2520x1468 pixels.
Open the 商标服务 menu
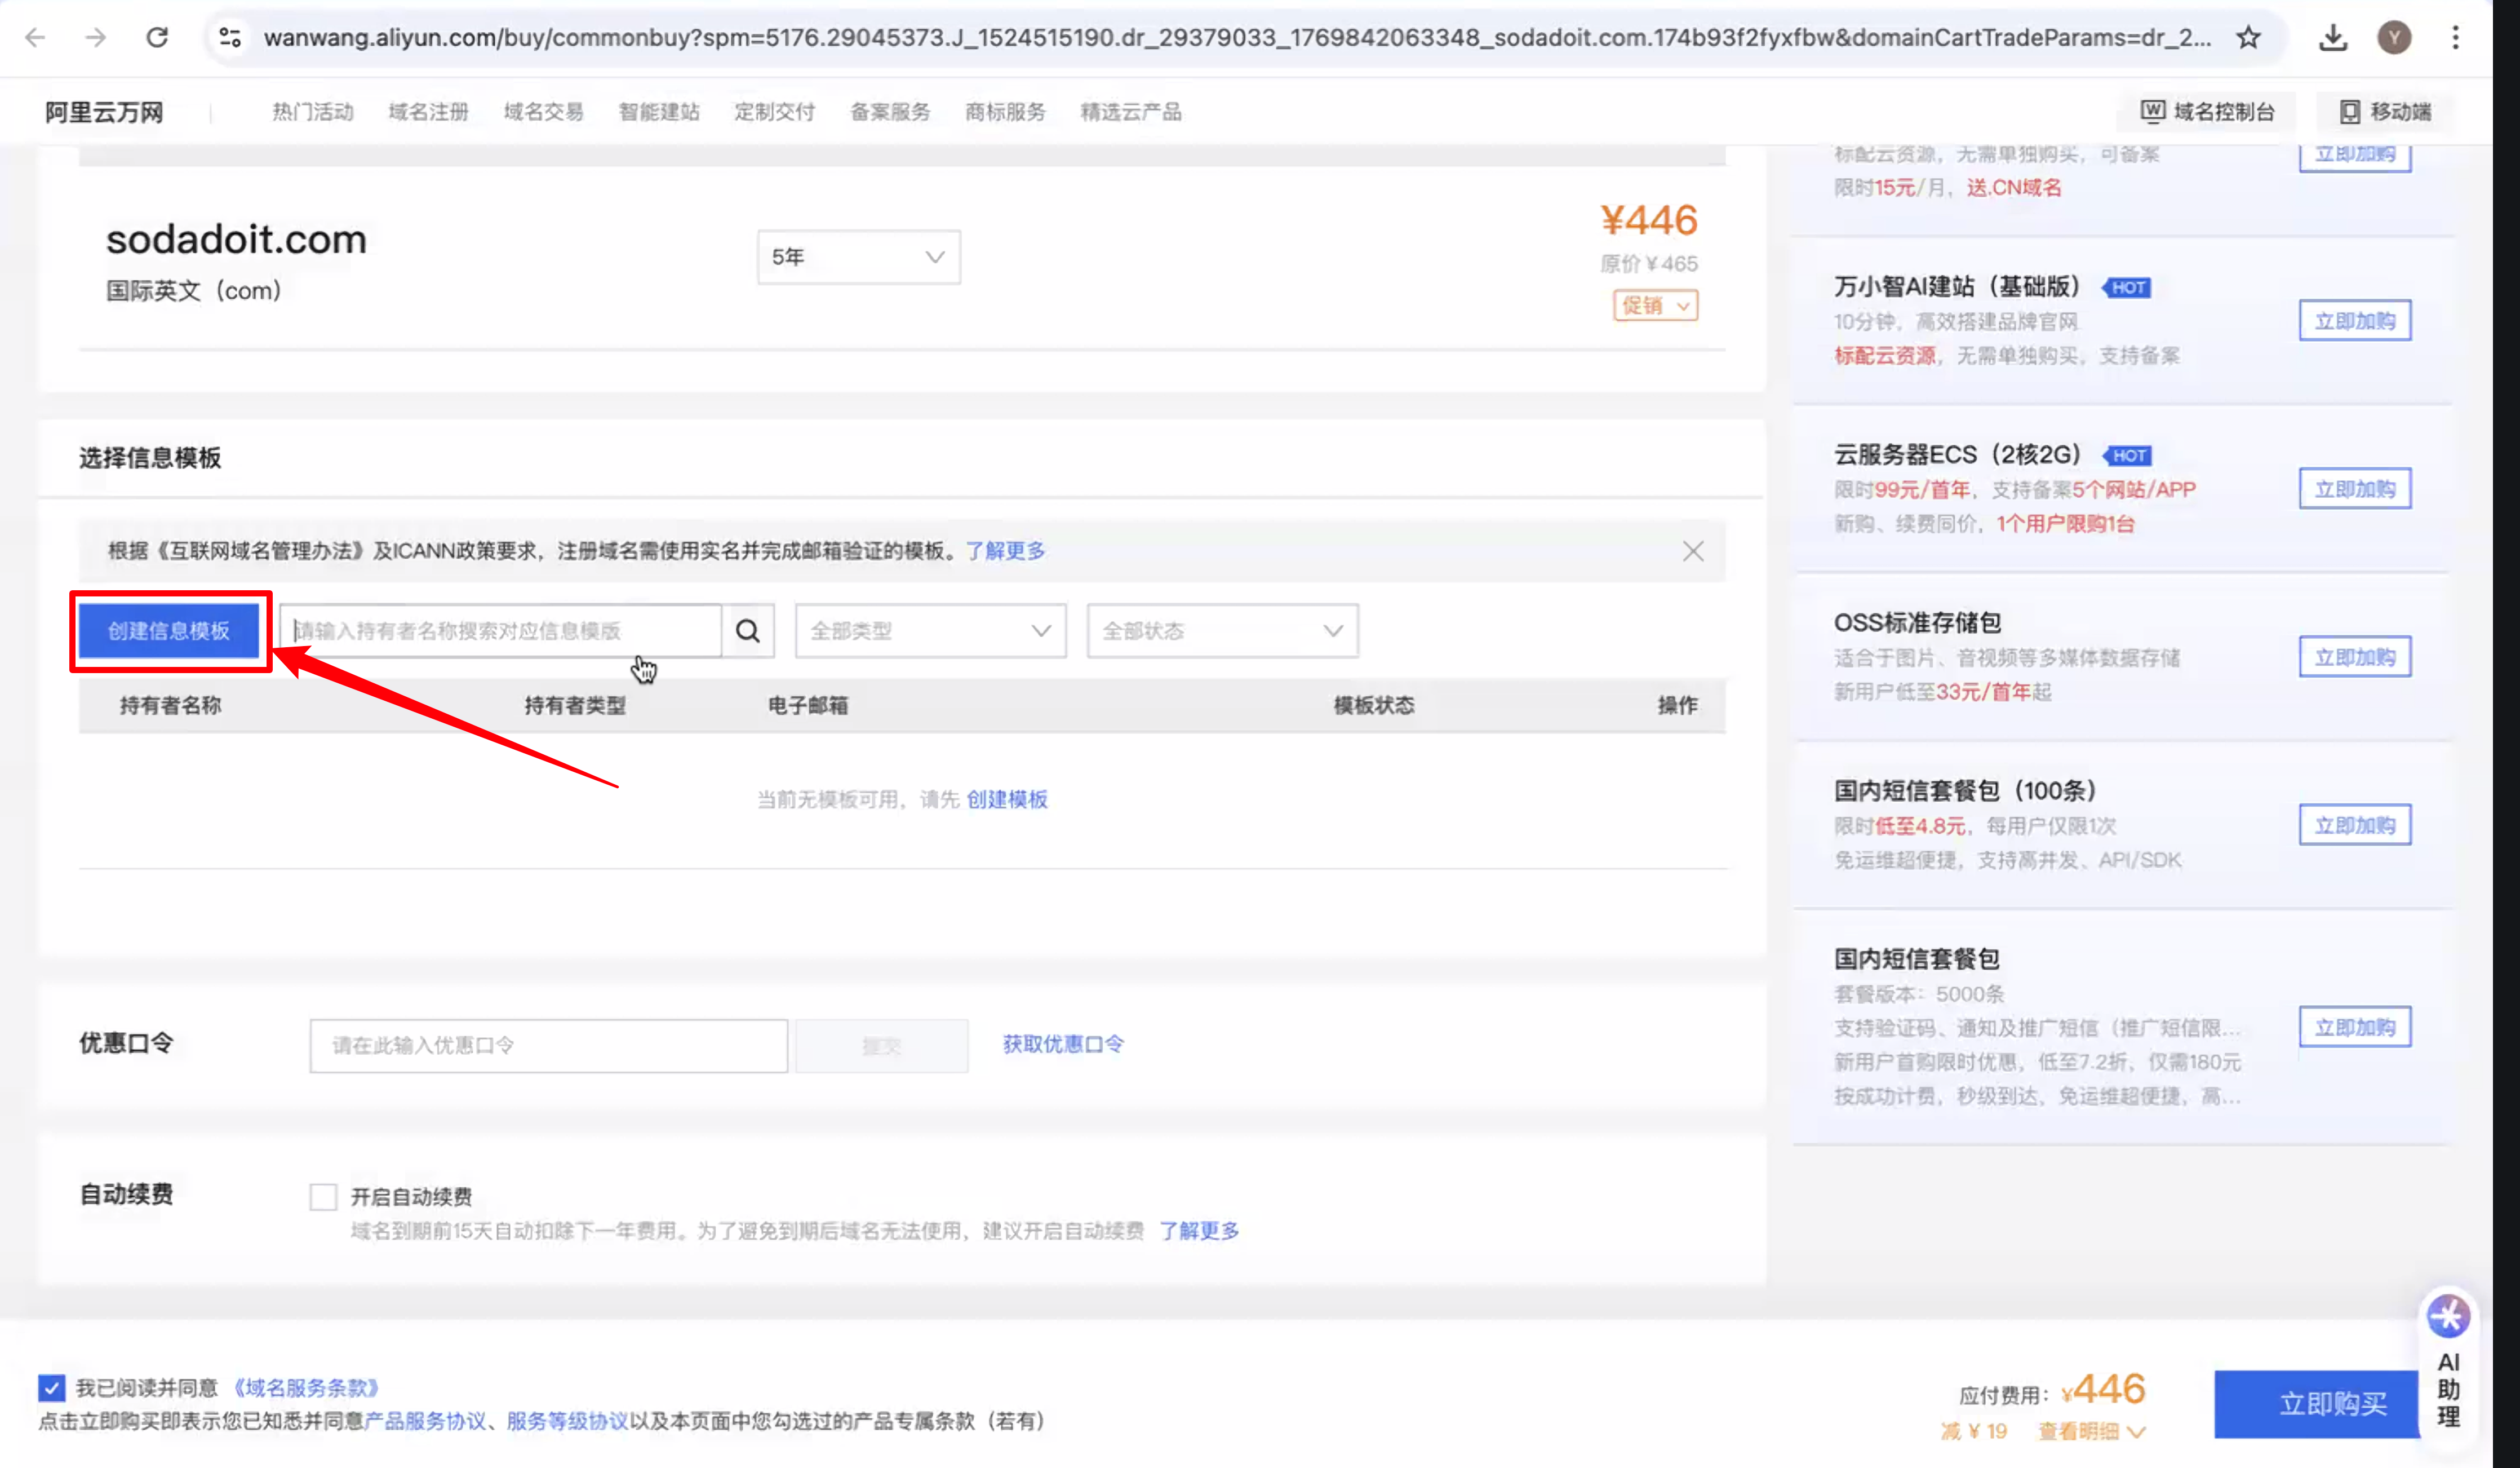1005,112
